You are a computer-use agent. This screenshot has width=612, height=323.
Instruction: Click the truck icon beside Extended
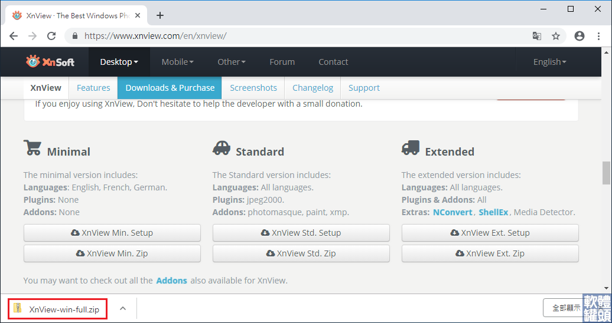pyautogui.click(x=411, y=148)
